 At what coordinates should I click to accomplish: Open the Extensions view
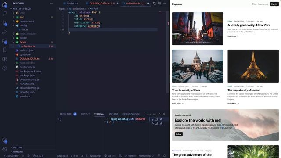point(5,41)
